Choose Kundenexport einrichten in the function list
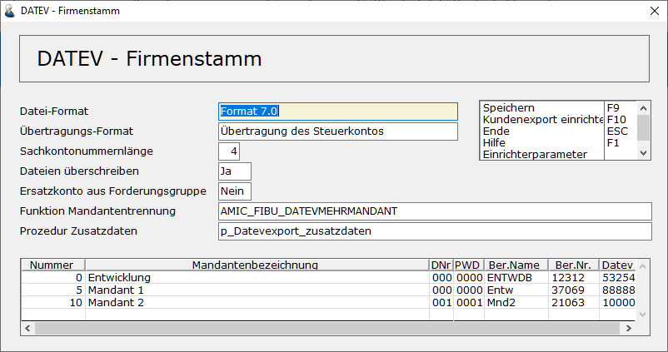The width and height of the screenshot is (668, 352). [x=542, y=120]
